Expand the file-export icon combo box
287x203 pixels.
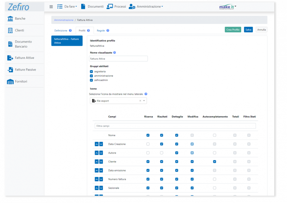click(144, 101)
